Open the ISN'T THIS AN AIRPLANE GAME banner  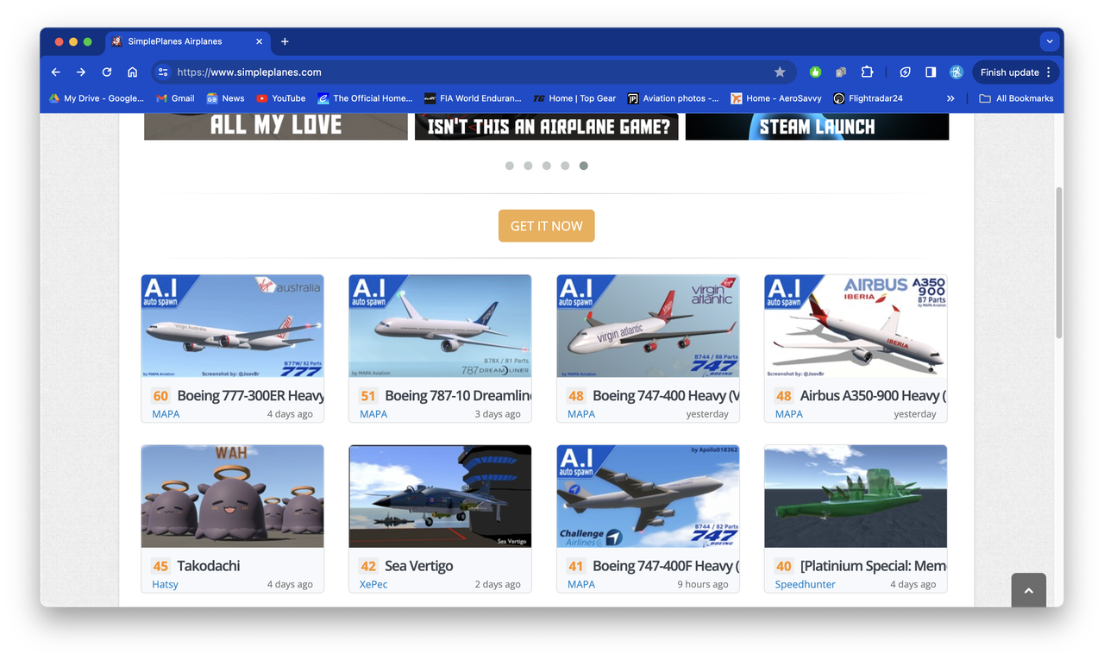pos(547,126)
